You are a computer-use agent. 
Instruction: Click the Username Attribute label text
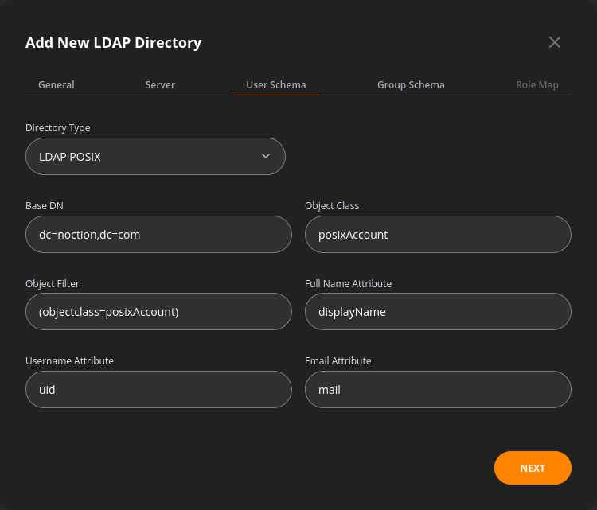pyautogui.click(x=70, y=360)
